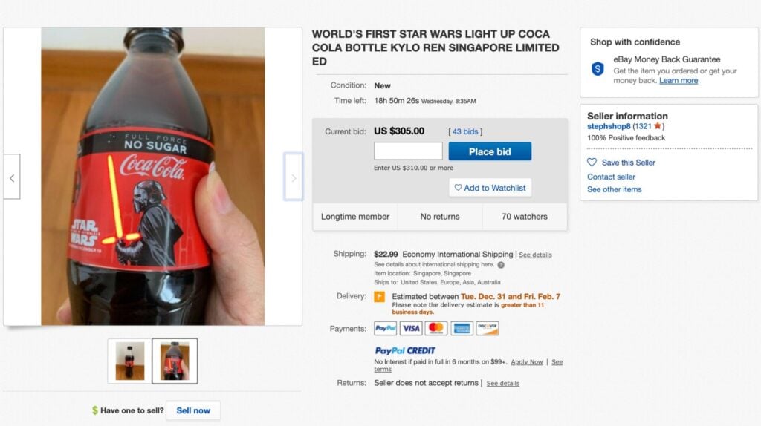Click the eBay Money Back Guarantee shield
The image size is (761, 426).
(598, 69)
